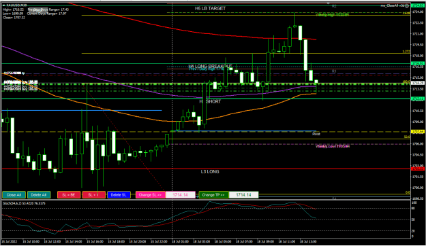Click the 1724.00 price scale label
The image size is (426, 246).
tap(418, 12)
